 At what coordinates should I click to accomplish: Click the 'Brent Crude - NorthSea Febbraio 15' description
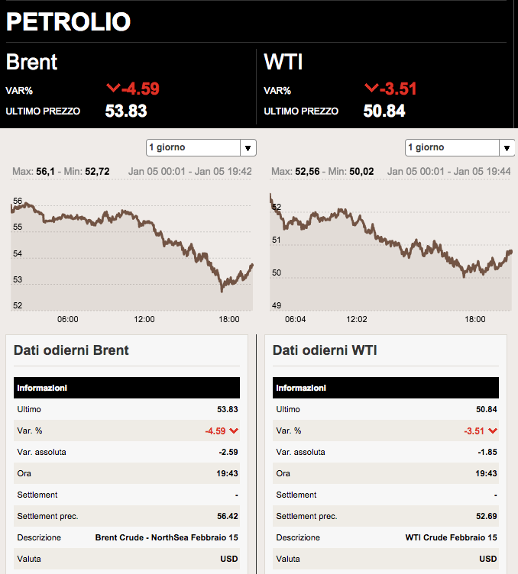click(166, 537)
